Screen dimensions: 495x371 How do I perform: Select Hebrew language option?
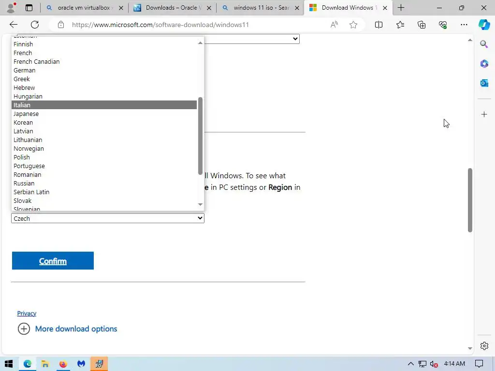tap(104, 88)
